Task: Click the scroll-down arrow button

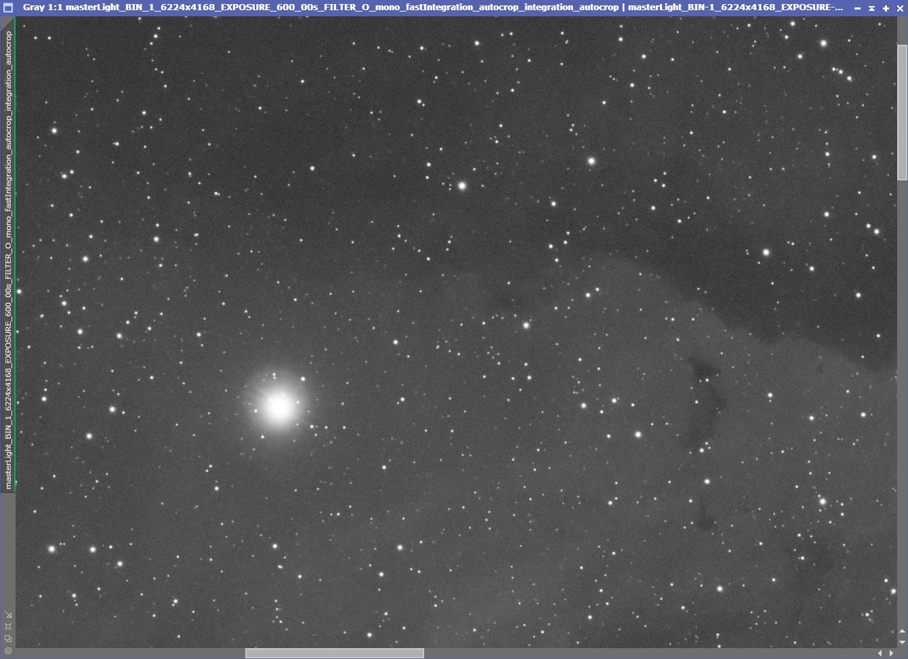Action: (x=902, y=642)
